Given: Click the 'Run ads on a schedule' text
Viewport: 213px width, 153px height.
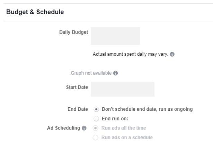Looking at the screenshot, I should [x=127, y=137].
